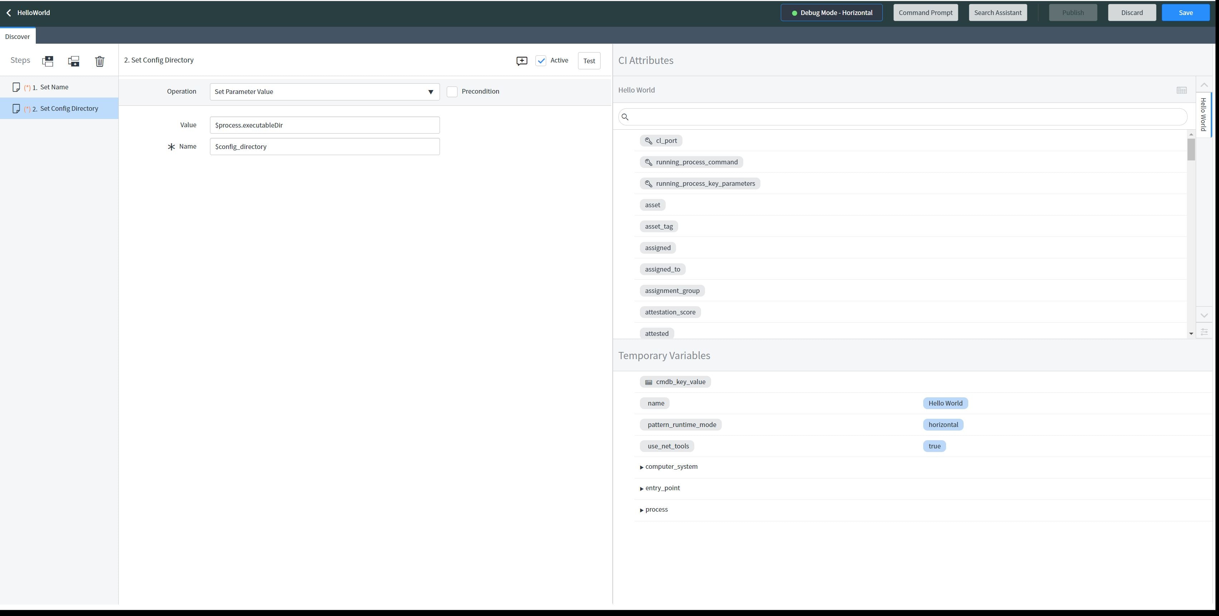Switch to the Discover tab
Image resolution: width=1219 pixels, height=616 pixels.
[x=18, y=36]
